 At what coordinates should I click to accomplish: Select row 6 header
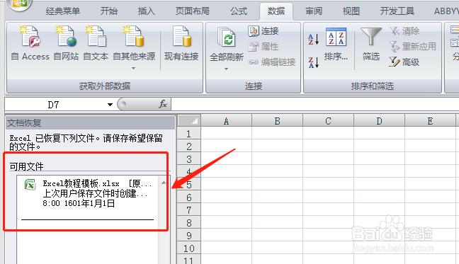189,197
